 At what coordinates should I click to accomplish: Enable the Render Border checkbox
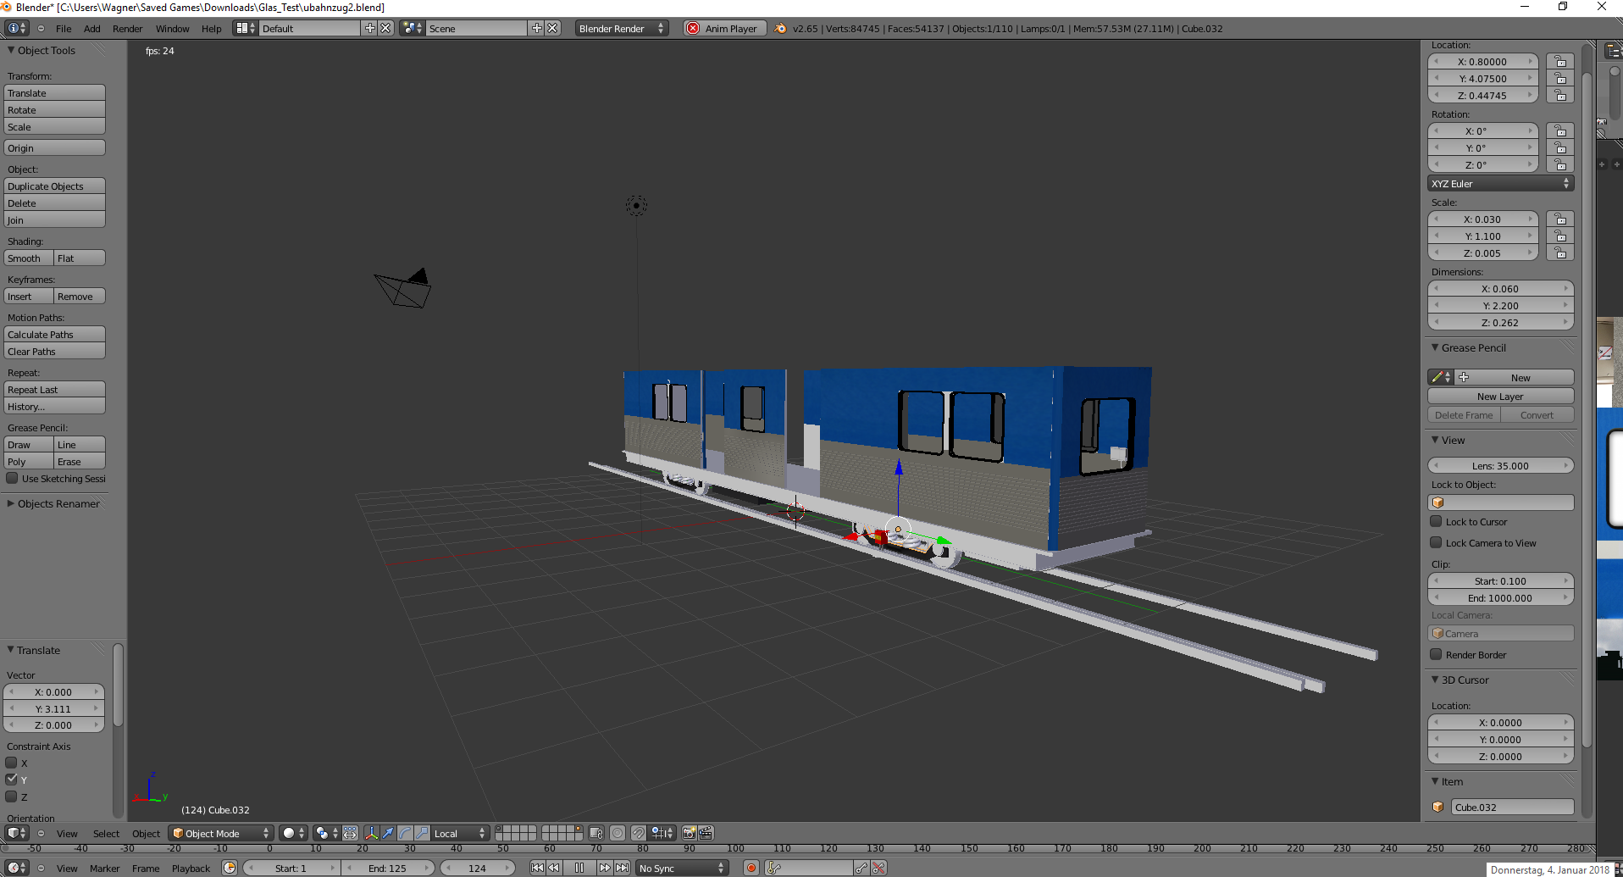pos(1437,655)
